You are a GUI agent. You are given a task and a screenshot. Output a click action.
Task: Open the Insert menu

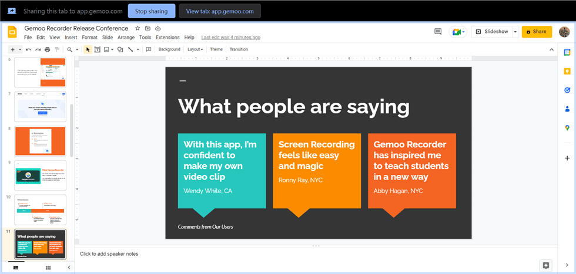click(71, 38)
